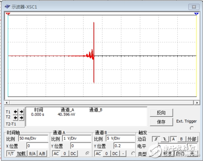Image resolution: width=203 pixels, height=161 pixels.
Task: Choose rising edge trigger icon
Action: tap(156, 139)
